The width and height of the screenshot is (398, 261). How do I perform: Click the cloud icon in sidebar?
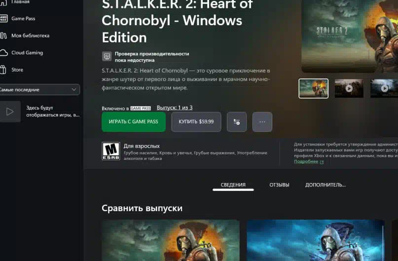[3, 53]
